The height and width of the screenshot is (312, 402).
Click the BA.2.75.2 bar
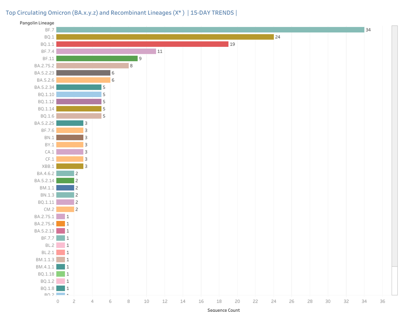pyautogui.click(x=92, y=66)
